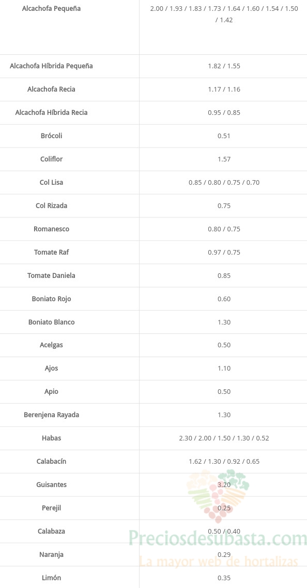
Task: Select the Brócoli price 0.51
Action: pos(224,136)
